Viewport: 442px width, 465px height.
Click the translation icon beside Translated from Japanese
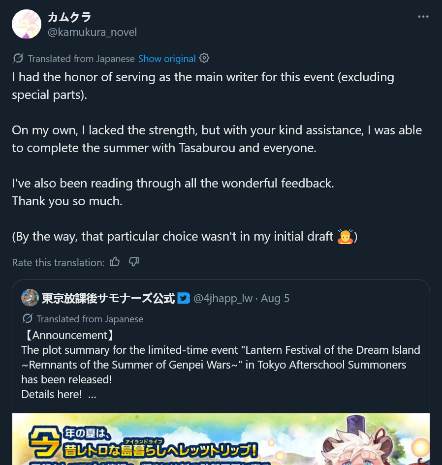click(18, 58)
